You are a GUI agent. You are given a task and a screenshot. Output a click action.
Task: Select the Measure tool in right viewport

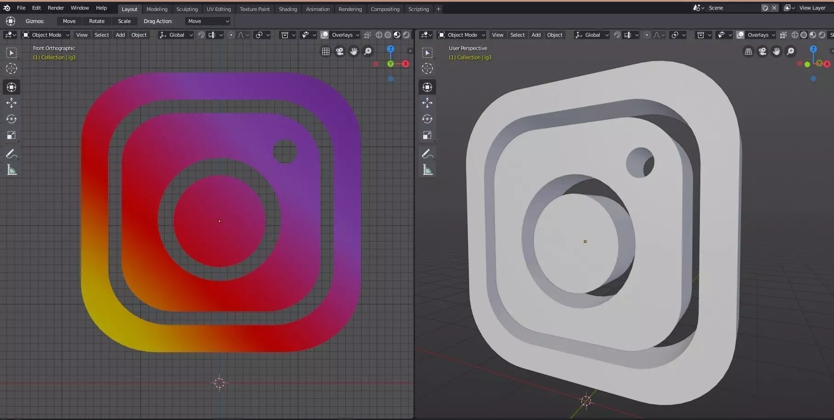pos(427,170)
